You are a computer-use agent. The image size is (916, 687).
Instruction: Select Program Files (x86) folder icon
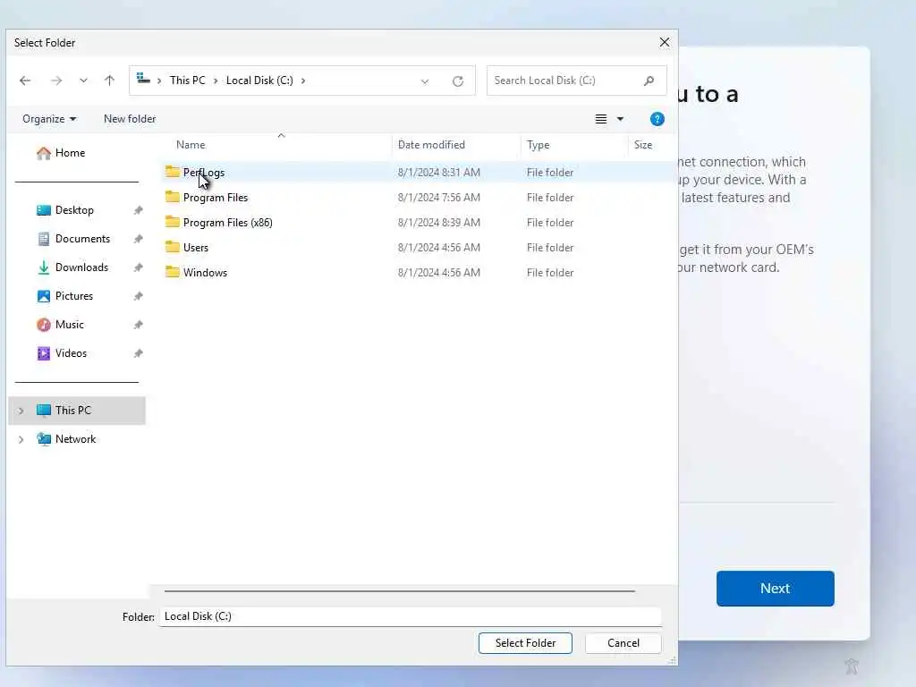coord(173,222)
